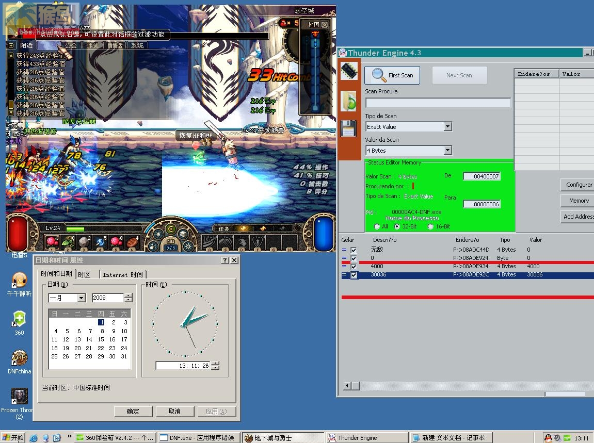This screenshot has width=594, height=443.
Task: Toggle freeze checkbox for the 30036 row
Action: 354,275
